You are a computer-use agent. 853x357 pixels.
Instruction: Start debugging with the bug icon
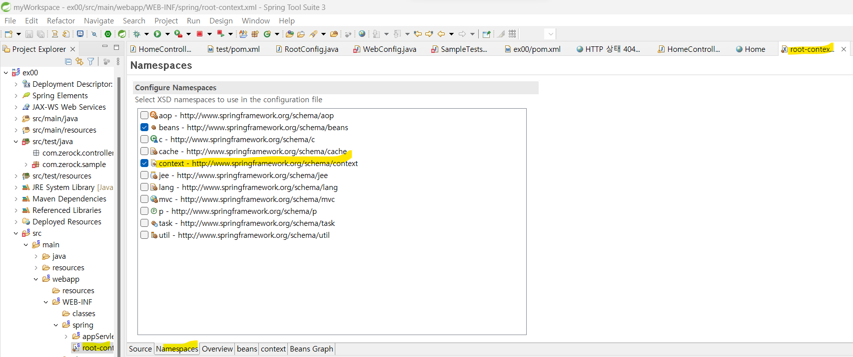tap(136, 34)
